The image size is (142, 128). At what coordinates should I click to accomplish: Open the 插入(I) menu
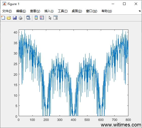(x=49, y=11)
